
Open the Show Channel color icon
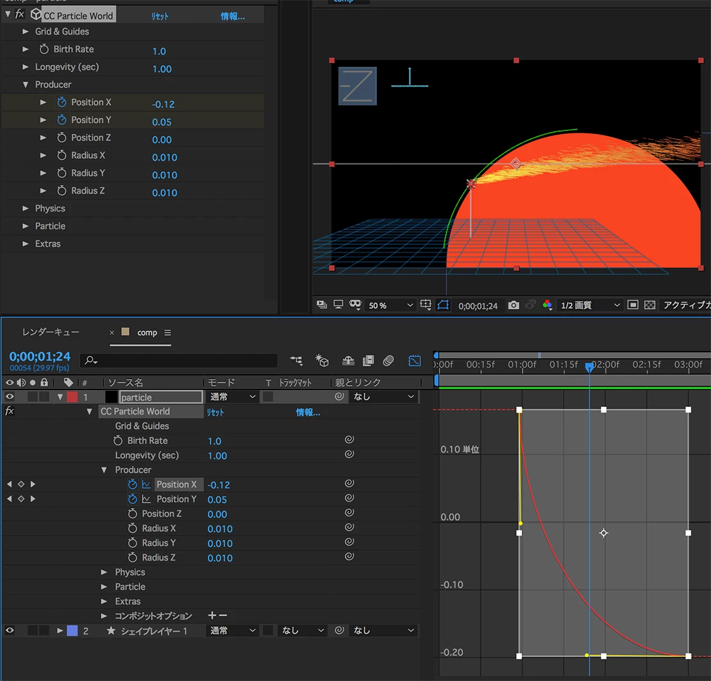[547, 306]
